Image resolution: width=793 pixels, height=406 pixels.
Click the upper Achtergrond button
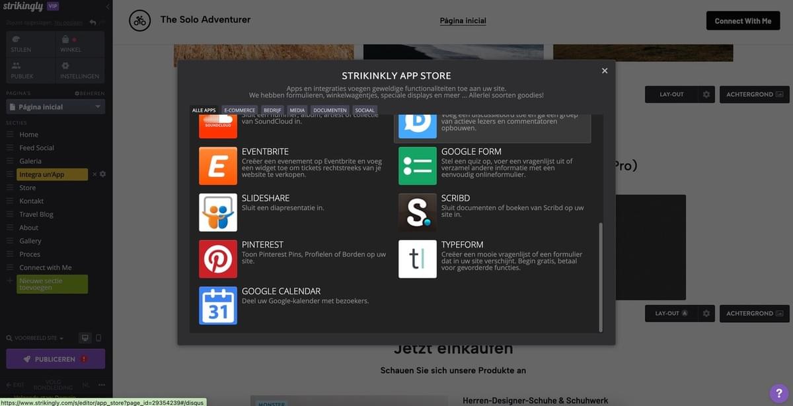[754, 94]
